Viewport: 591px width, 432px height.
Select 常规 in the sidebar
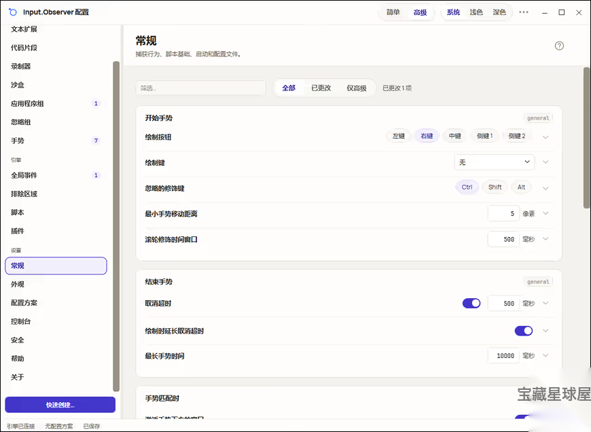pos(56,266)
